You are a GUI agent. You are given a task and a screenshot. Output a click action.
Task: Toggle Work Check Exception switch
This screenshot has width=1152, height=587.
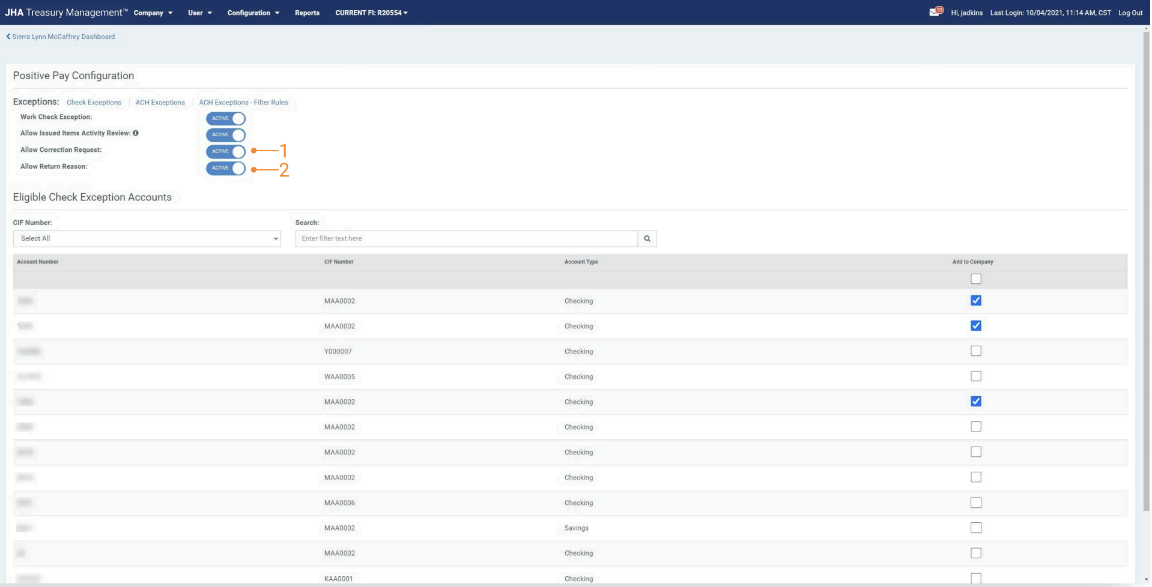(226, 119)
